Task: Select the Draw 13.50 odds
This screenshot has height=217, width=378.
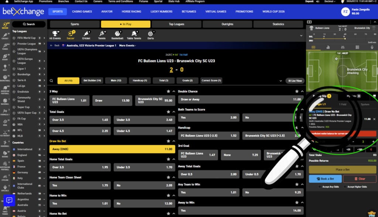Action: click(112, 101)
